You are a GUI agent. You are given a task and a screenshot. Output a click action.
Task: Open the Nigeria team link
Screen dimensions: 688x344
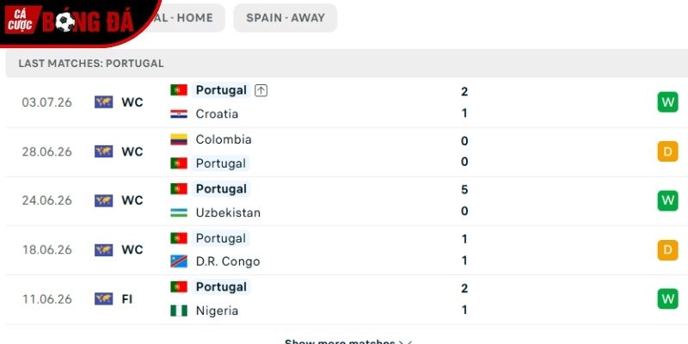[217, 310]
